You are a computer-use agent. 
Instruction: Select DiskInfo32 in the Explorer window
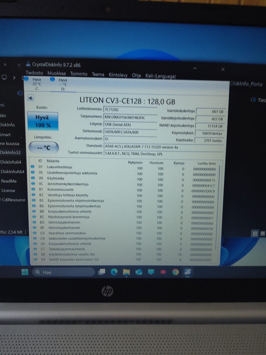click(x=10, y=152)
